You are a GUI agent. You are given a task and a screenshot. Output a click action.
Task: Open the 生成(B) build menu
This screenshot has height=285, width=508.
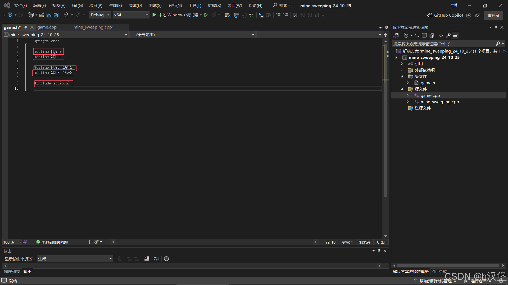[x=115, y=6]
